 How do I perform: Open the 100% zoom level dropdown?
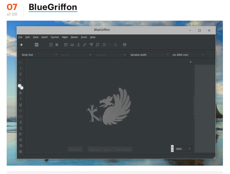tap(183, 149)
